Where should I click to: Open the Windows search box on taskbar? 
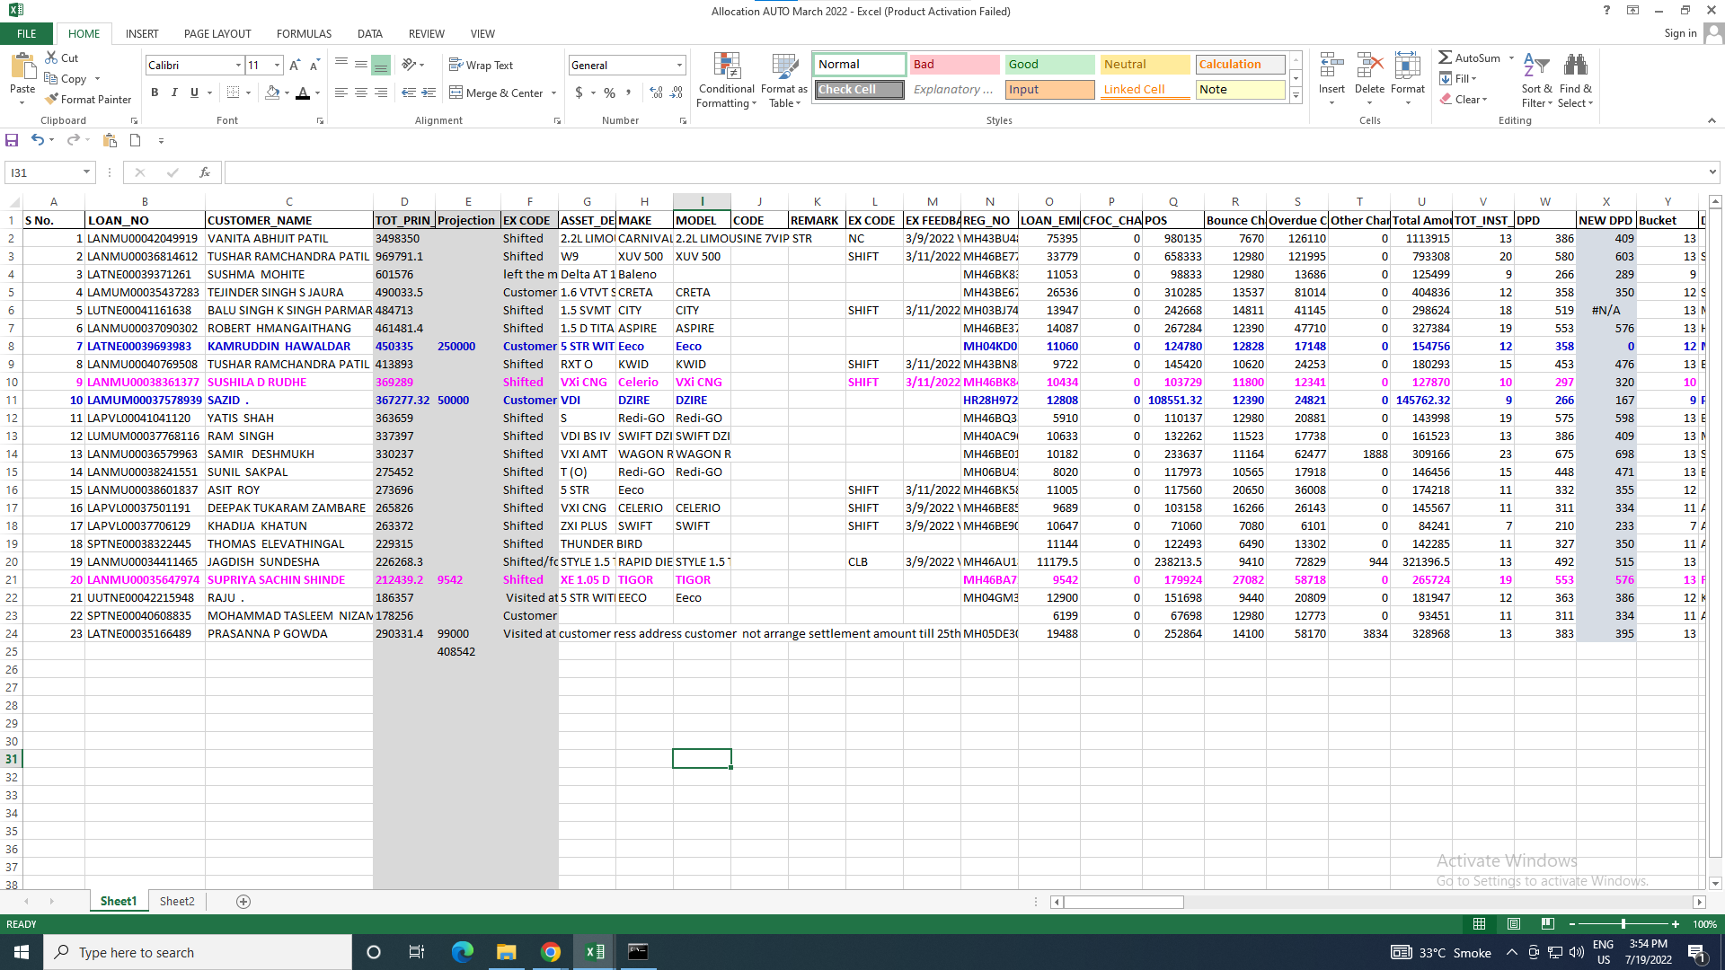pos(198,952)
